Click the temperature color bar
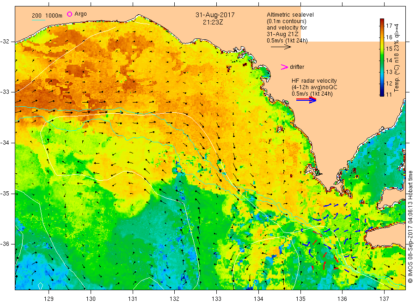Screen dimensions: 416x305 382,57
